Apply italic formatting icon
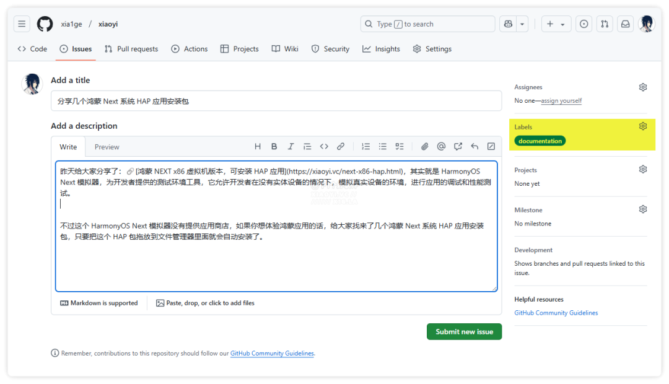Viewport: 669px width, 384px height. click(x=291, y=146)
